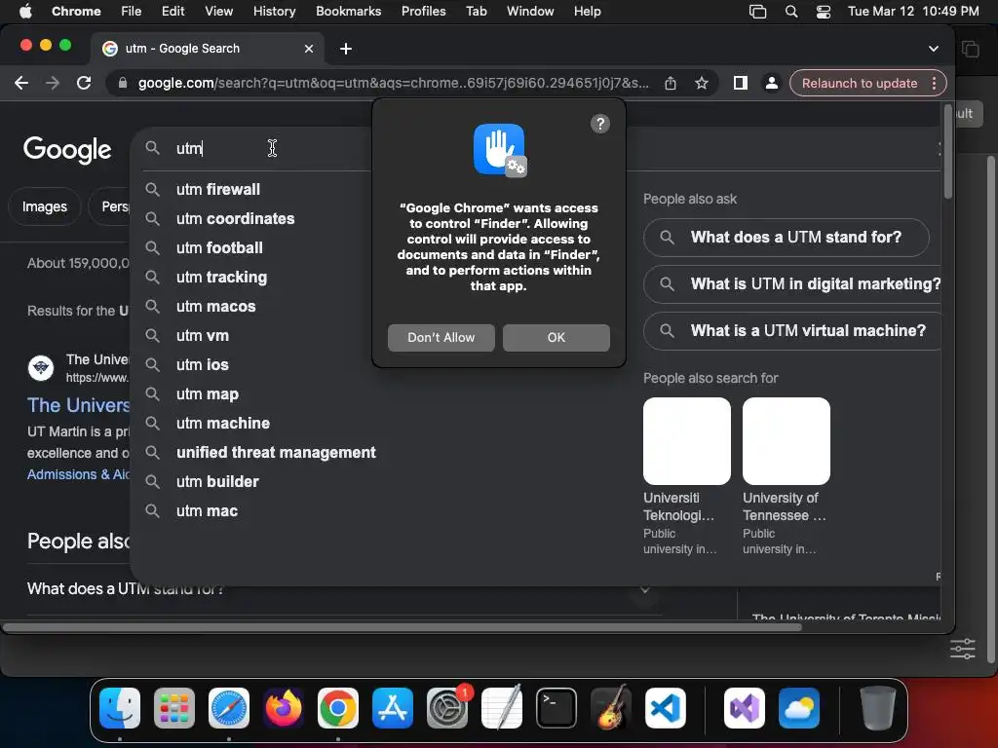This screenshot has height=748, width=998.
Task: Open the View menu
Action: tap(218, 12)
